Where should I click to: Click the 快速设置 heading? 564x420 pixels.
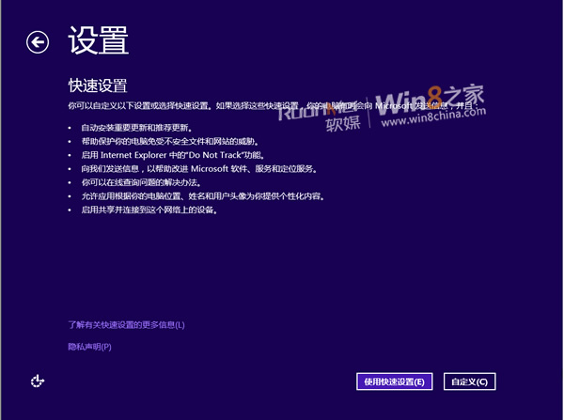click(x=98, y=86)
